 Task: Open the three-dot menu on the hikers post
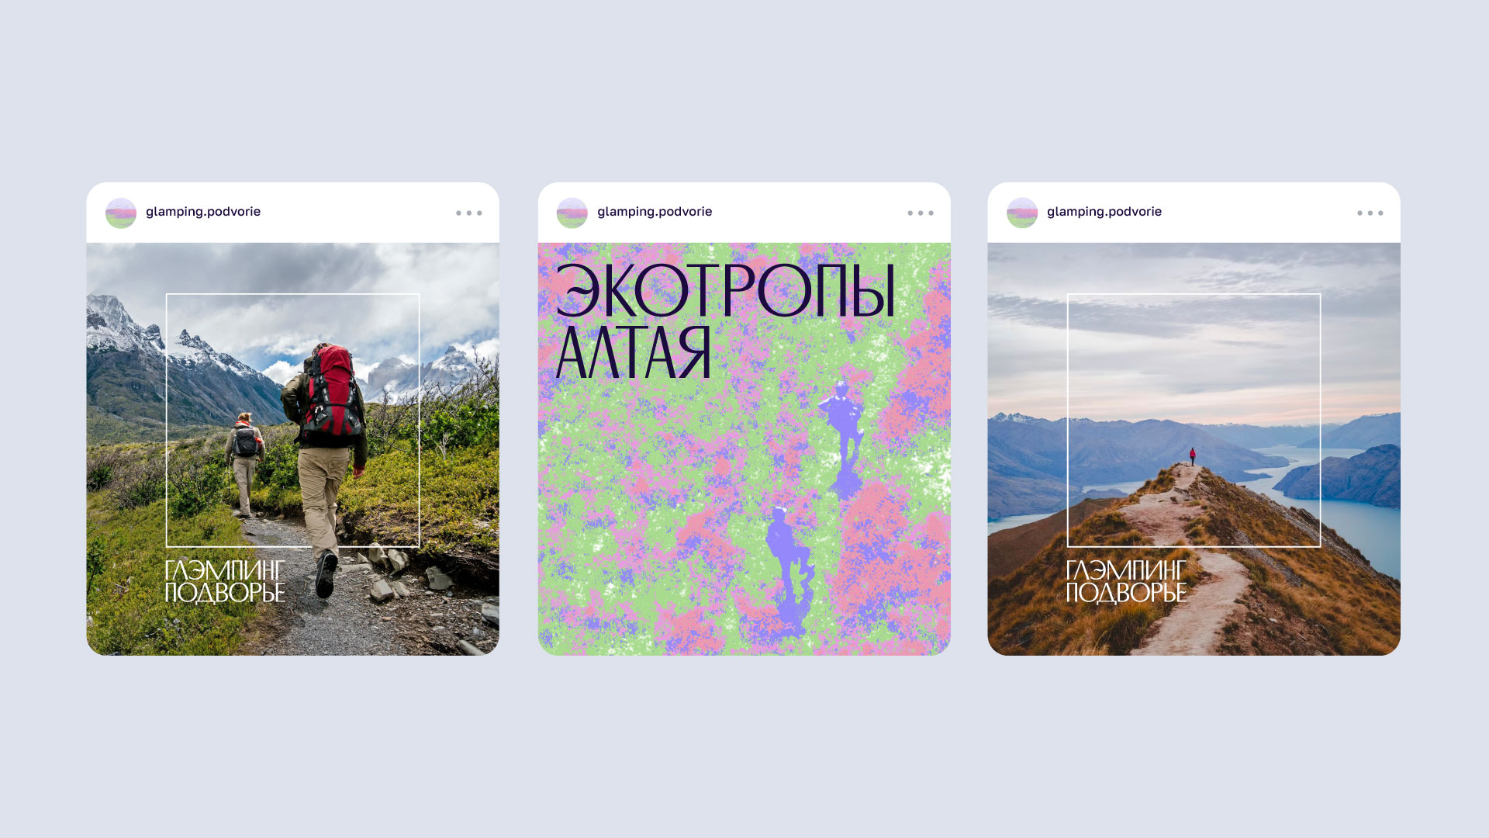point(469,213)
